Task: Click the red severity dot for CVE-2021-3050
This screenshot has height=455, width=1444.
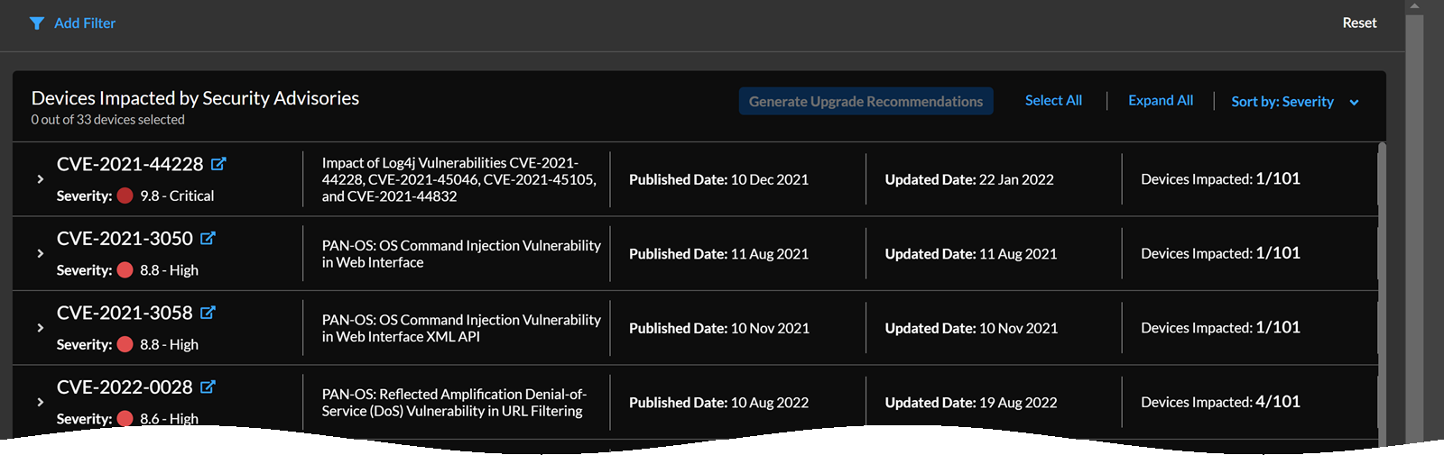Action: [x=125, y=269]
